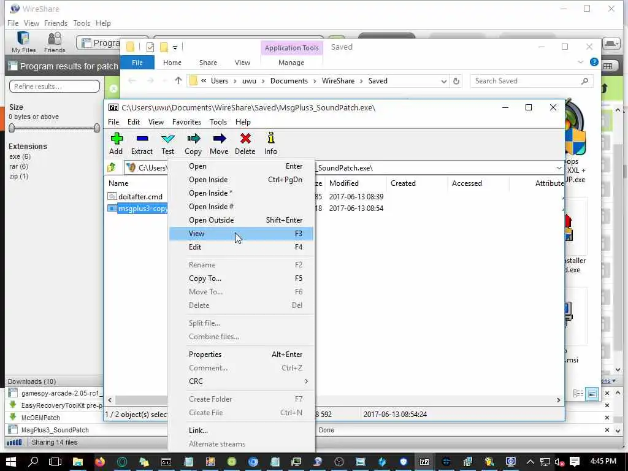Click the Explorer help icon

point(594,62)
